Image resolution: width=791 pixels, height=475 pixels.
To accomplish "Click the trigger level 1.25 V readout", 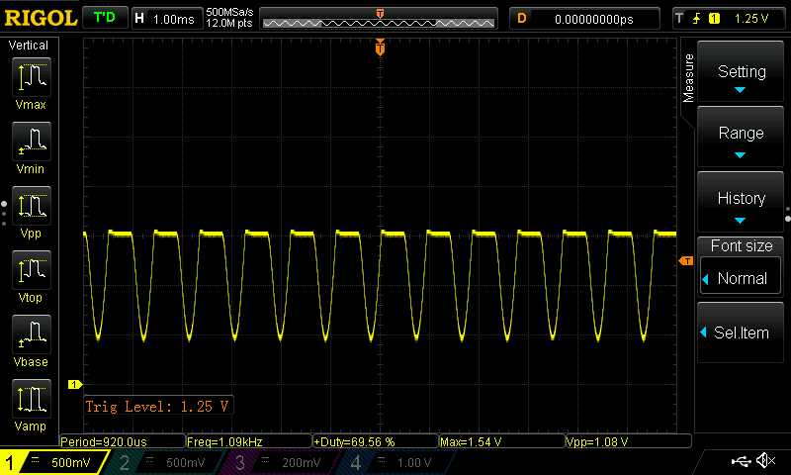I will (751, 19).
